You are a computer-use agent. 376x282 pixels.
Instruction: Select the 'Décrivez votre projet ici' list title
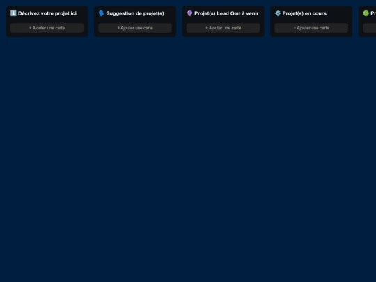[47, 13]
